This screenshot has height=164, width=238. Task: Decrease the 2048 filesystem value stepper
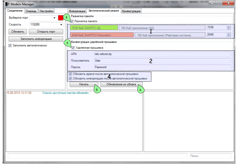(228, 36)
